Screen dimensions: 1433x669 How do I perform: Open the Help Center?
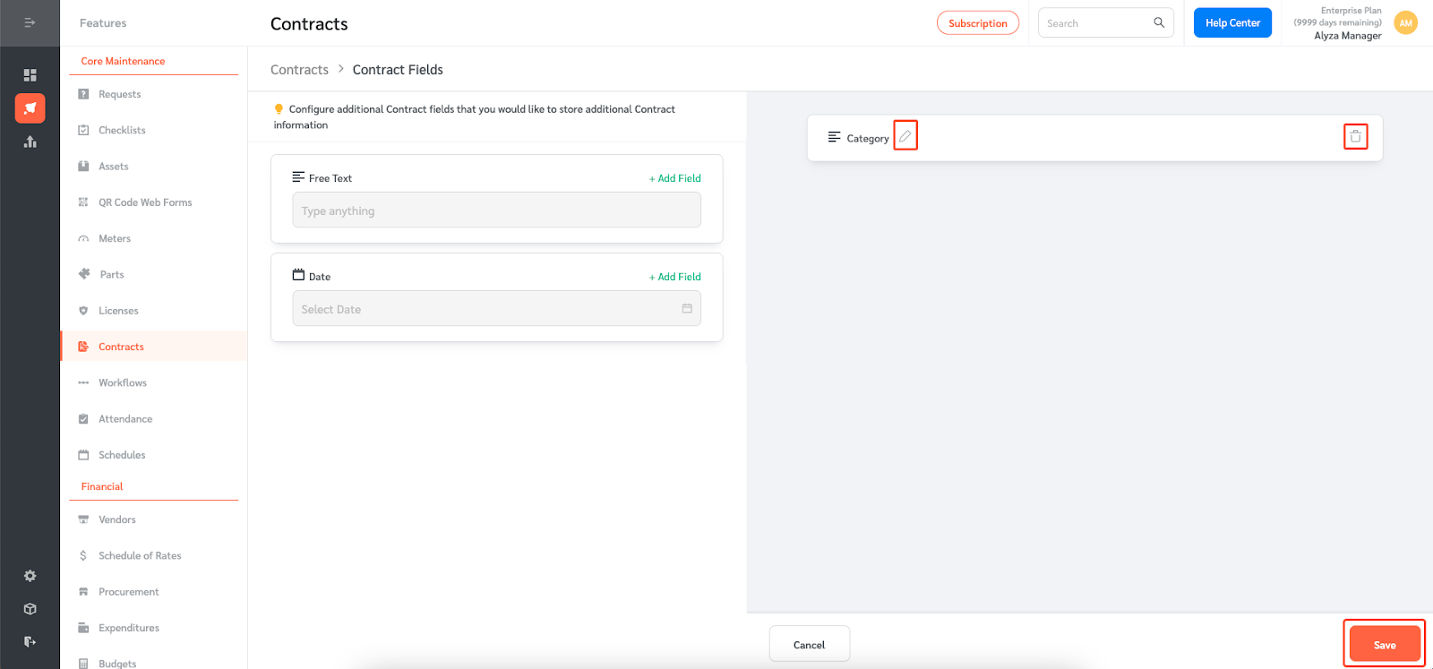point(1232,22)
